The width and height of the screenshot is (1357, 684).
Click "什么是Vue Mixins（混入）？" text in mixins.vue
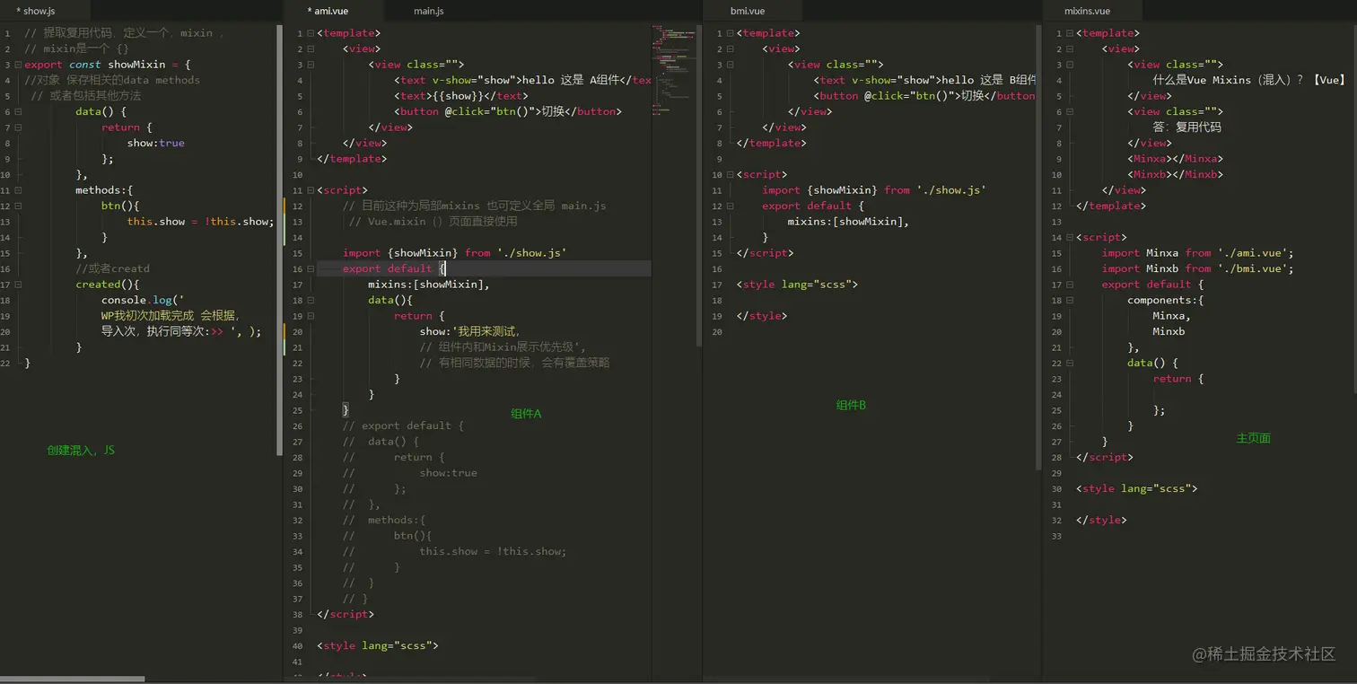1228,80
